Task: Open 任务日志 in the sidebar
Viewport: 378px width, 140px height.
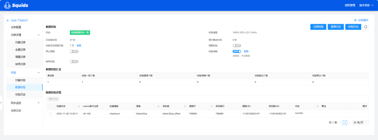Action: click(x=16, y=111)
